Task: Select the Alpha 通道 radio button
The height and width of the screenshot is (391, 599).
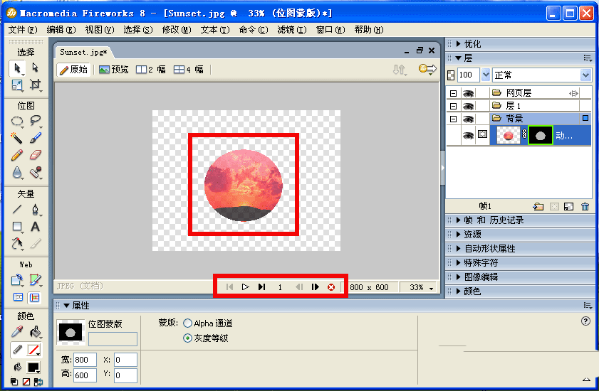Action: click(x=187, y=323)
